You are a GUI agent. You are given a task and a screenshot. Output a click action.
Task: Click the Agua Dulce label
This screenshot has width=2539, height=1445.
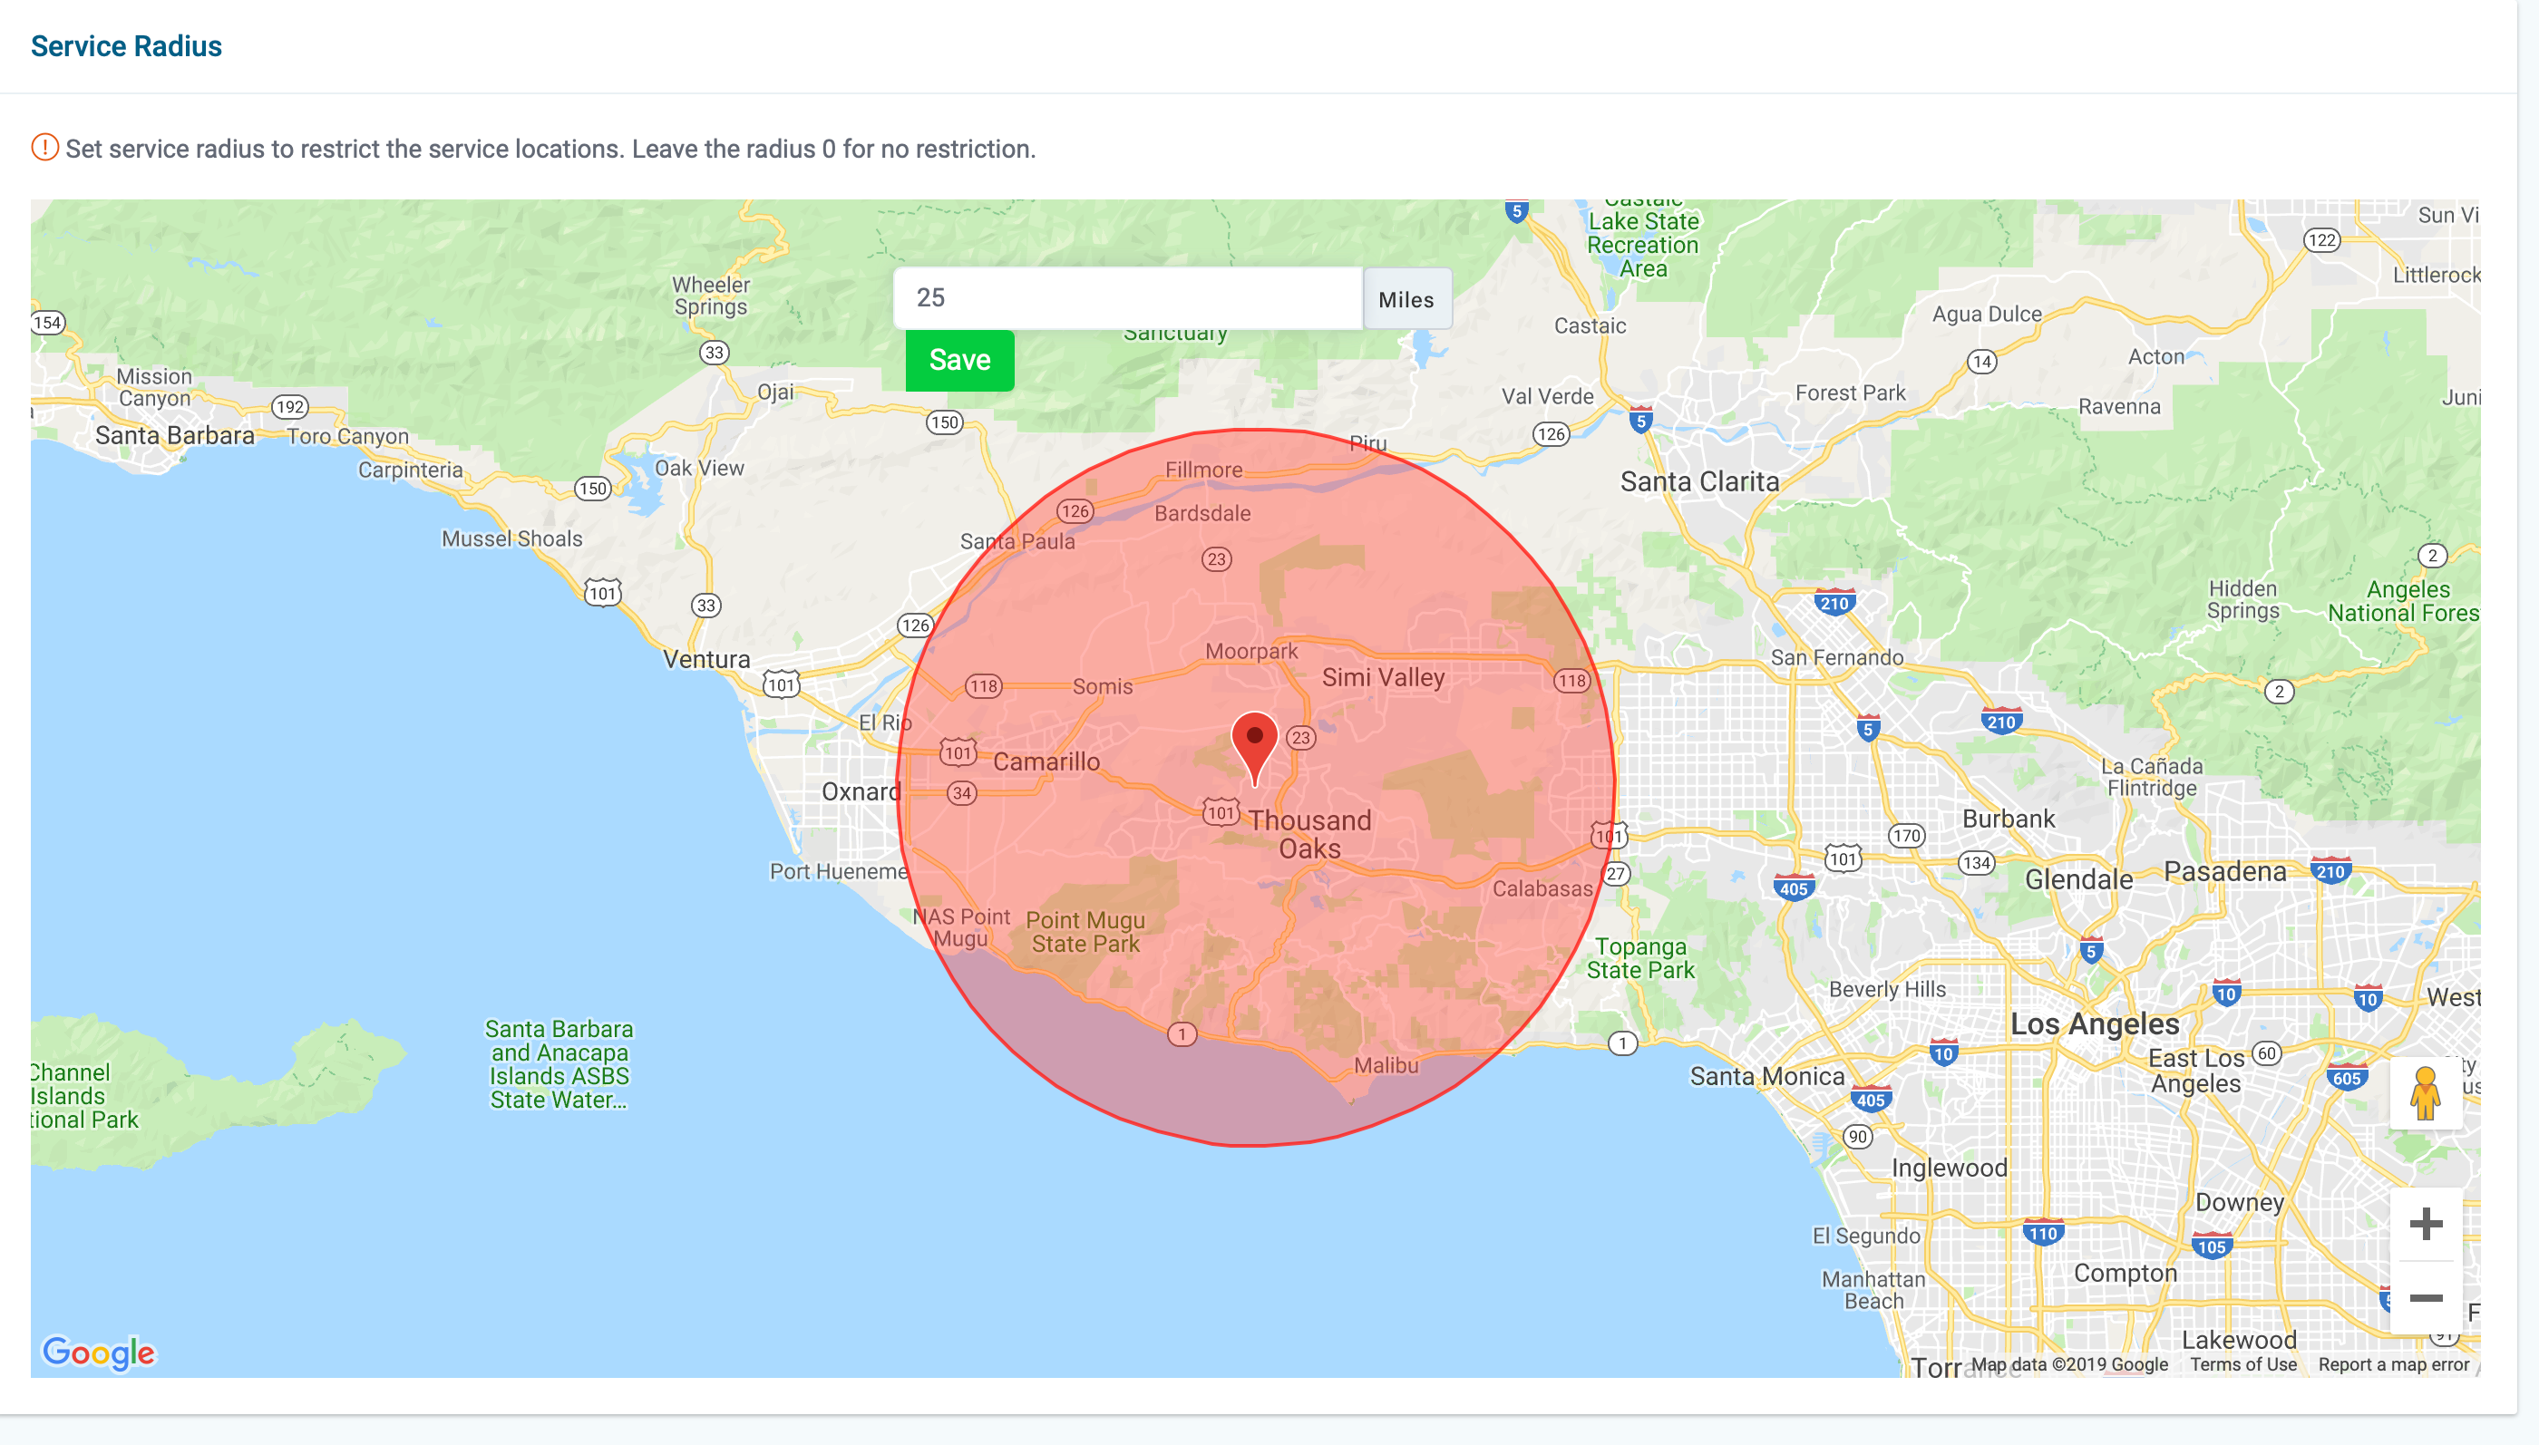(1986, 315)
